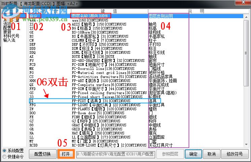Select the highlighted 图层类别说明 header row
This screenshot has width=251, height=162.
tap(136, 16)
